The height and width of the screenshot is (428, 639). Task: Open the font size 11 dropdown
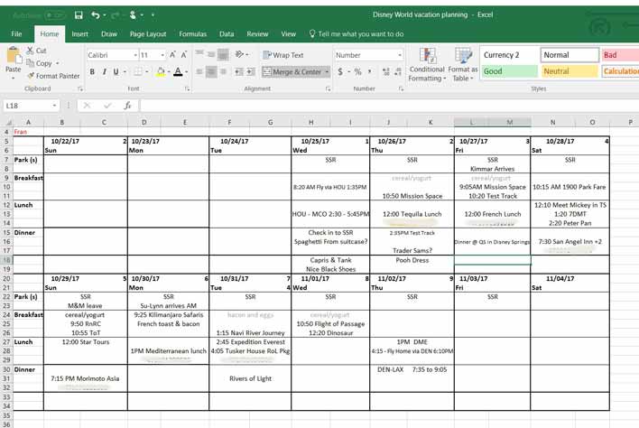pyautogui.click(x=162, y=54)
